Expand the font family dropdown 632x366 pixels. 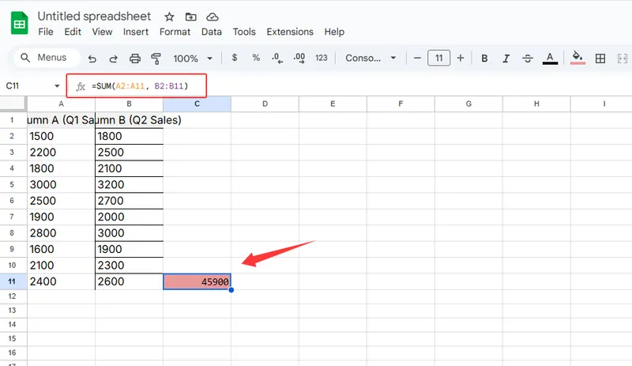pos(371,58)
